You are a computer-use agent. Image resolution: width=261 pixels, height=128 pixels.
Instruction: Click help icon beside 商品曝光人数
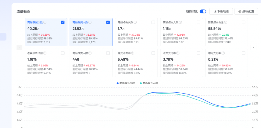click(90, 22)
